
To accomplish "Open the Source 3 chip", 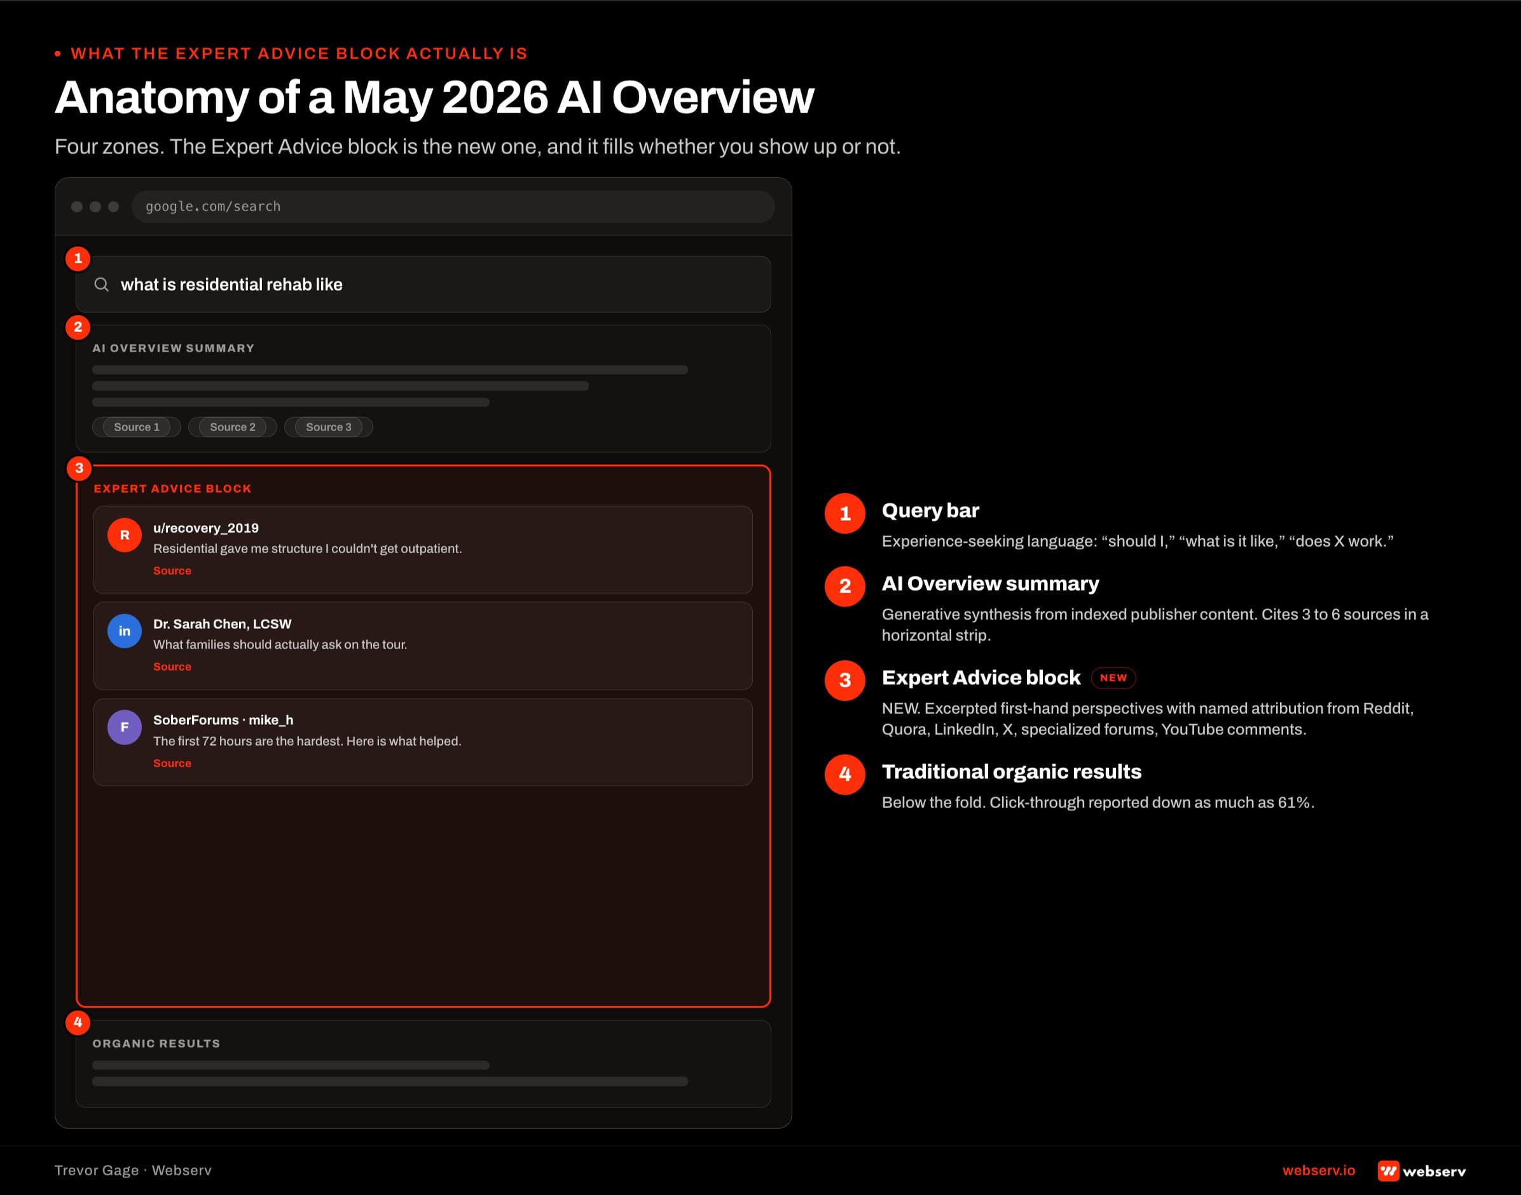I will coord(328,427).
